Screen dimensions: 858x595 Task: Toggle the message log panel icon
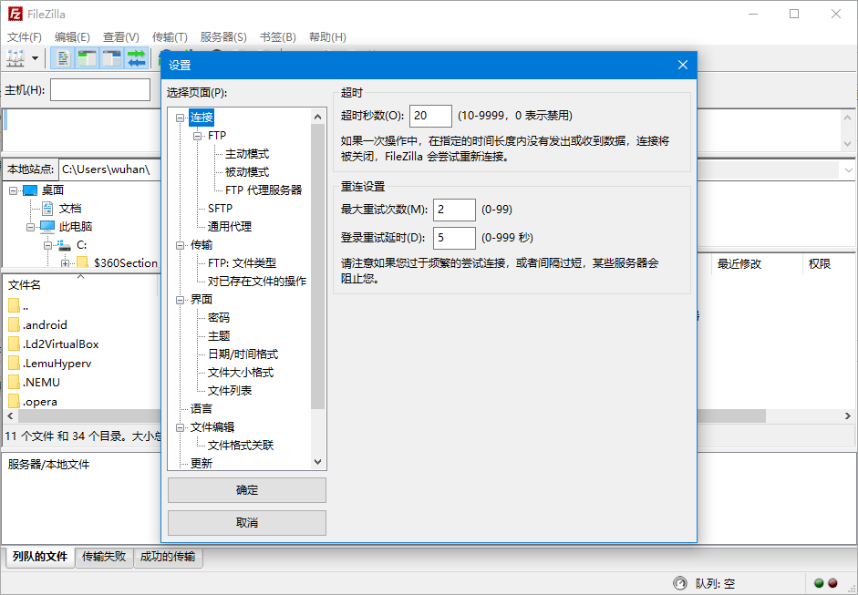[63, 57]
